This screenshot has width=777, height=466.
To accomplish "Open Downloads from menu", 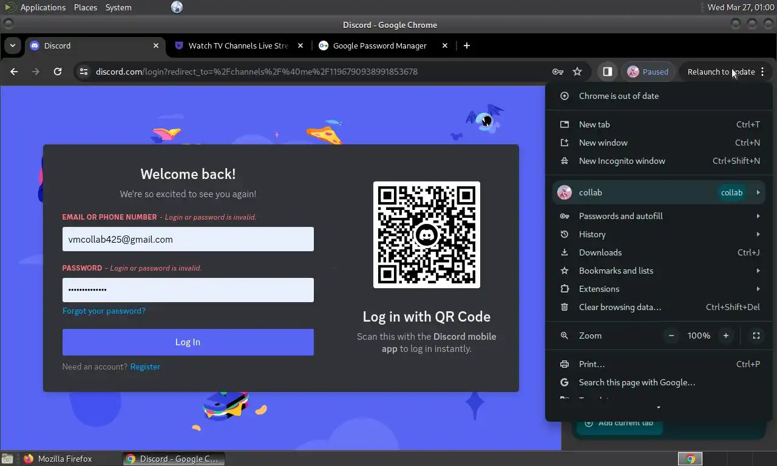I will click(659, 252).
